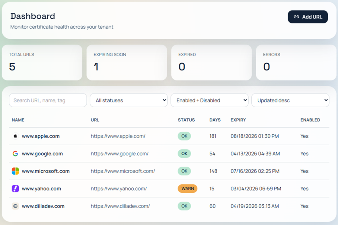The image size is (338, 225).
Task: Click the WARN status badge for www.yahoo.com
Action: click(187, 189)
